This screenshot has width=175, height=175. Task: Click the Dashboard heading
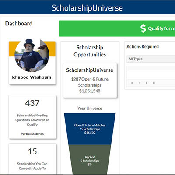19,24
